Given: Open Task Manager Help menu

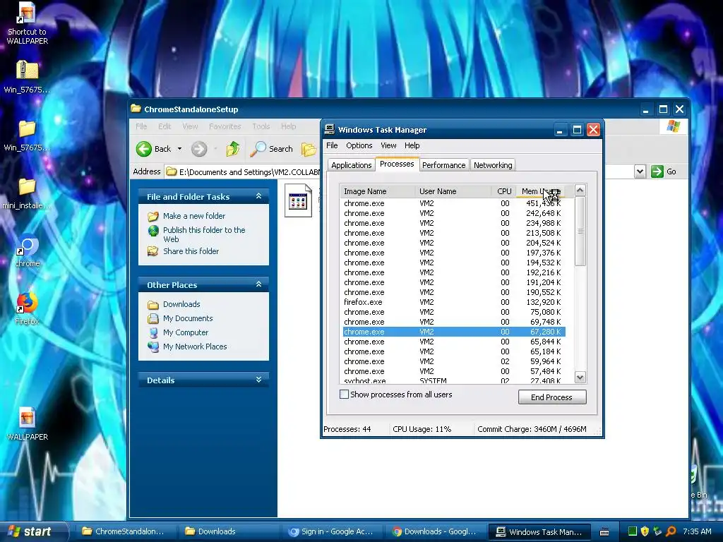Looking at the screenshot, I should point(412,145).
